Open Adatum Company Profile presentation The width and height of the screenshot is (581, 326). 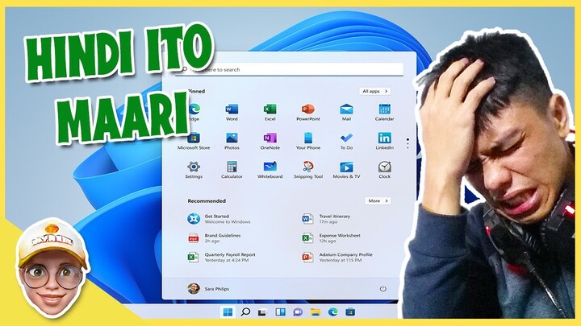coord(337,258)
